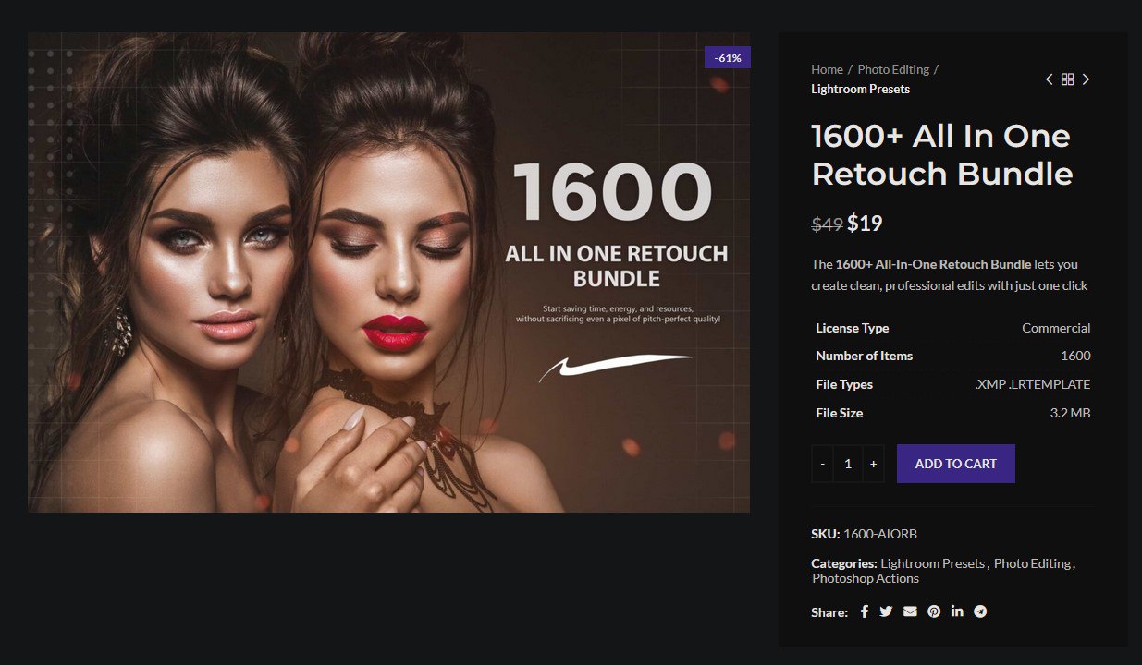Click the quantity input field
Screen dimensions: 1142x665
[x=848, y=464]
